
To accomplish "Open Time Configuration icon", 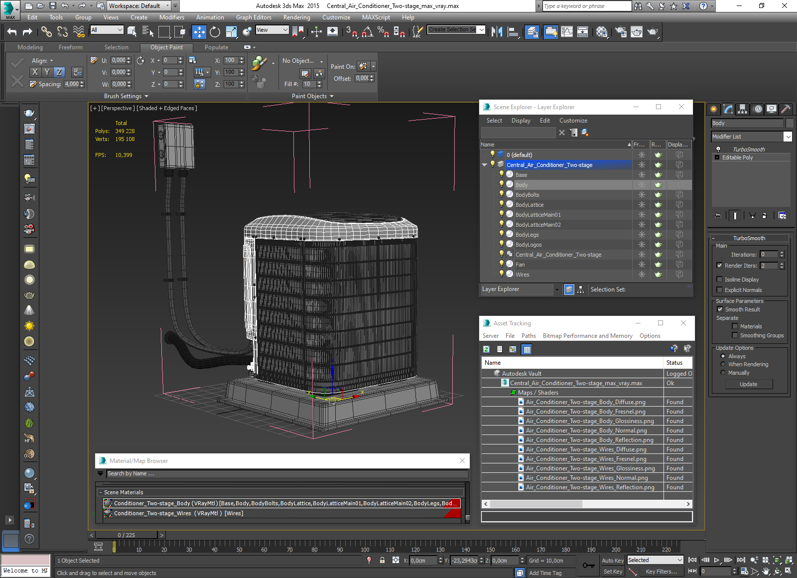I will tap(744, 572).
